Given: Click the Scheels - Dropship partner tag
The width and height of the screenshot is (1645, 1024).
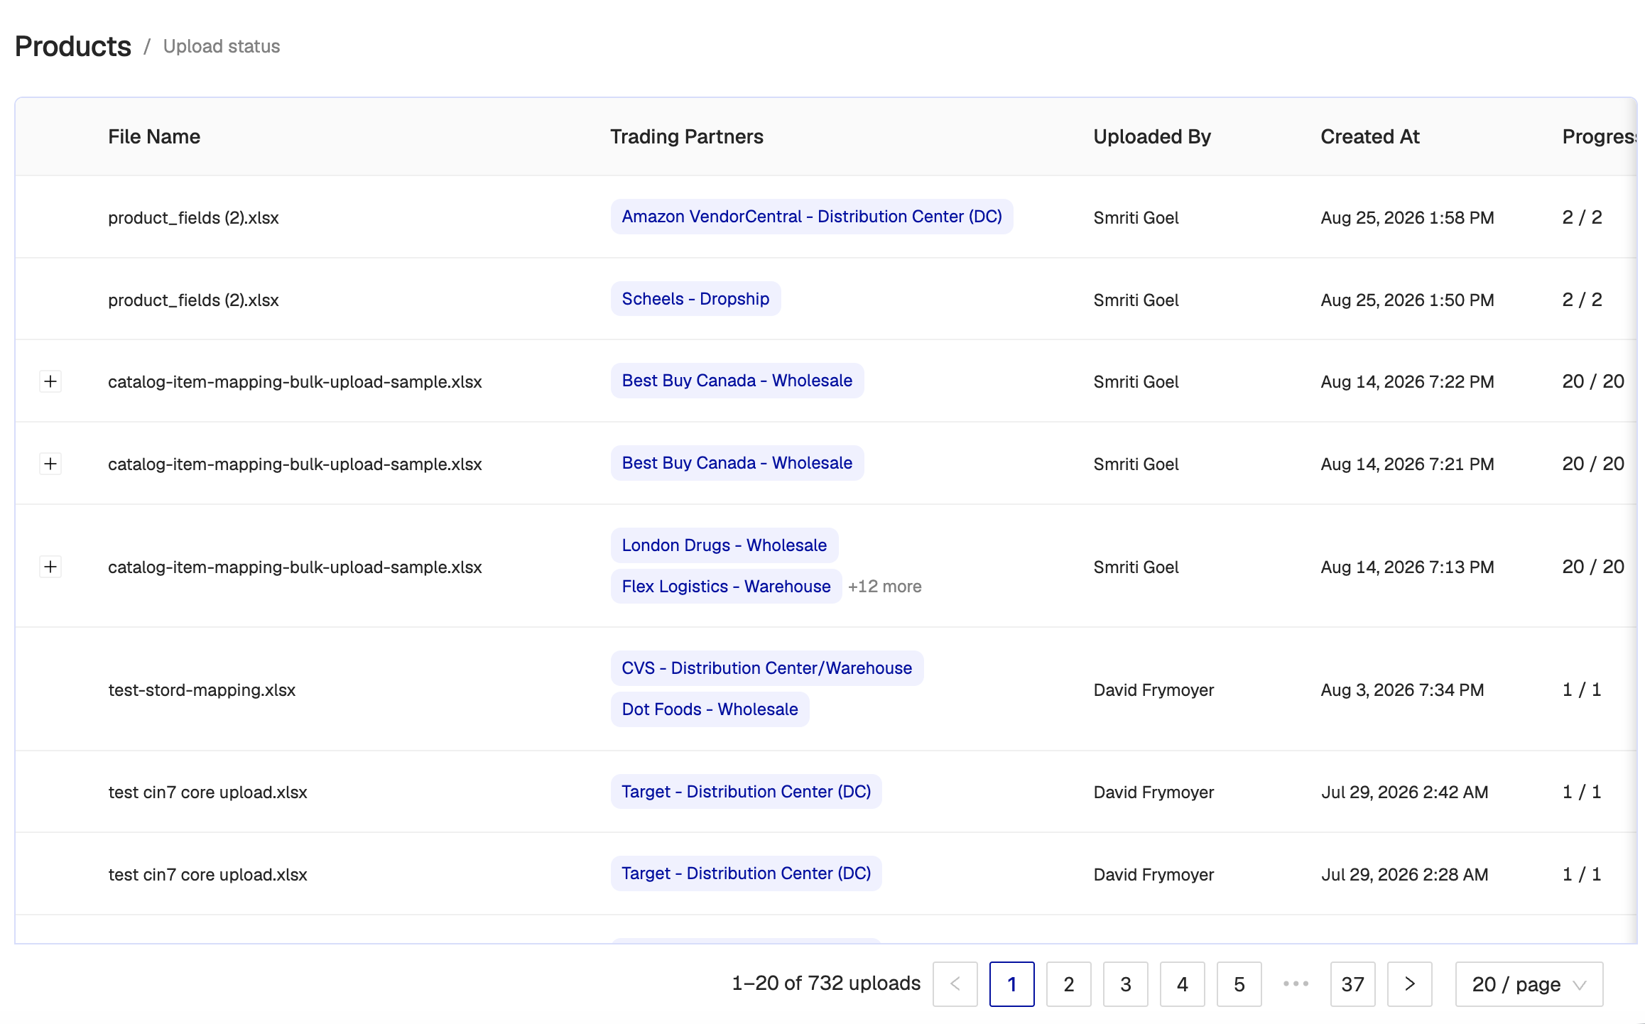Looking at the screenshot, I should tap(695, 299).
